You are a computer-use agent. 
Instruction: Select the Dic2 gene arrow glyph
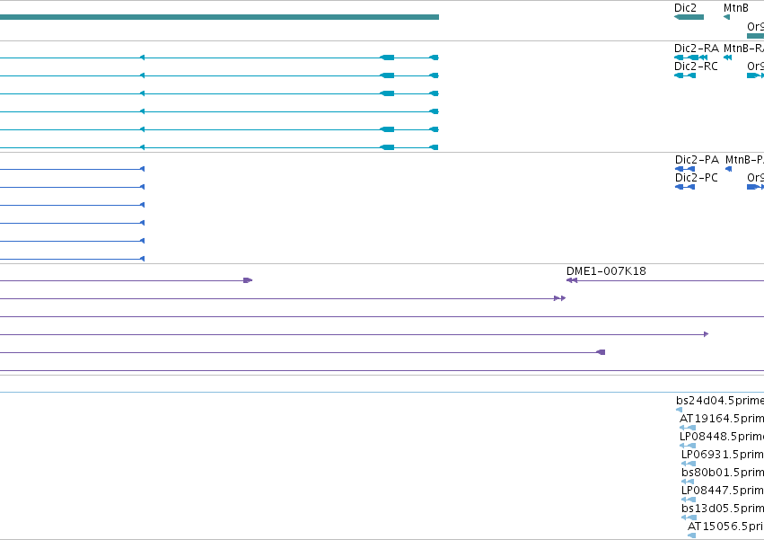(x=689, y=17)
